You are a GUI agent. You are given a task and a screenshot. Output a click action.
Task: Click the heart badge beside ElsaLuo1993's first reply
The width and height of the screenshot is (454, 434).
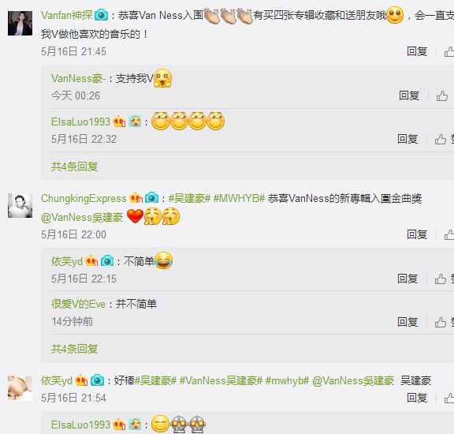click(x=119, y=122)
